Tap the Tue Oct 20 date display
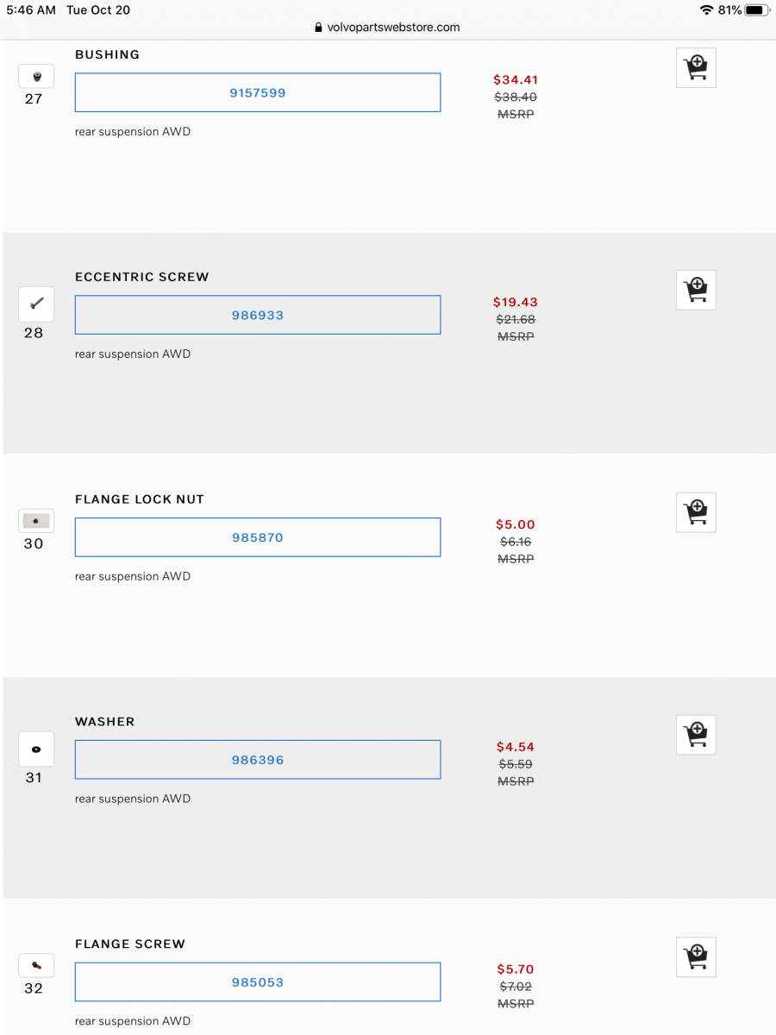This screenshot has height=1035, width=776. click(97, 9)
